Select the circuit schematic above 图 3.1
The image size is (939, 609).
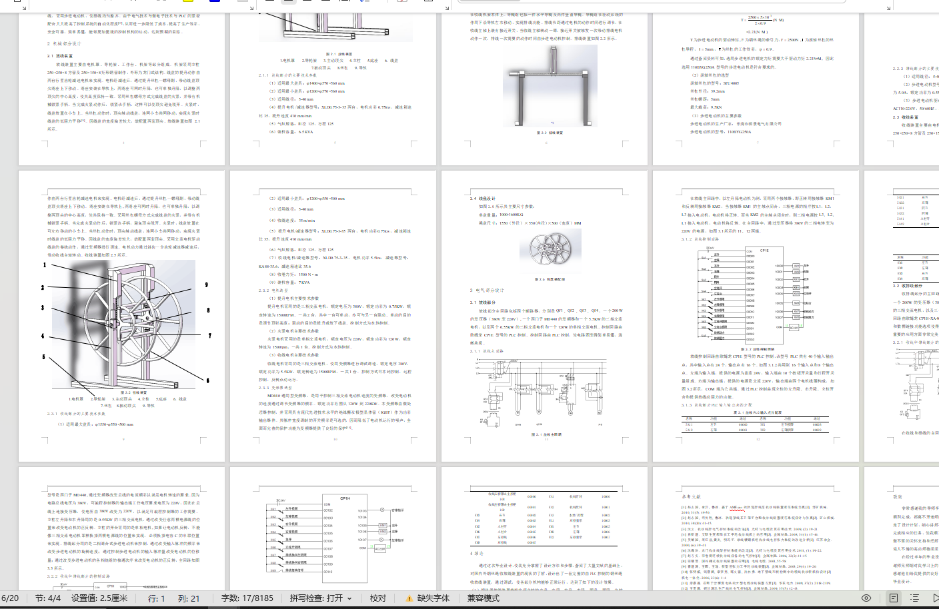click(x=546, y=392)
